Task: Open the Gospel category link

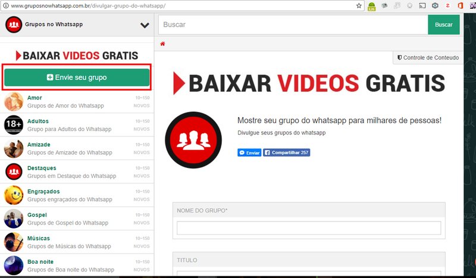Action: (37, 215)
